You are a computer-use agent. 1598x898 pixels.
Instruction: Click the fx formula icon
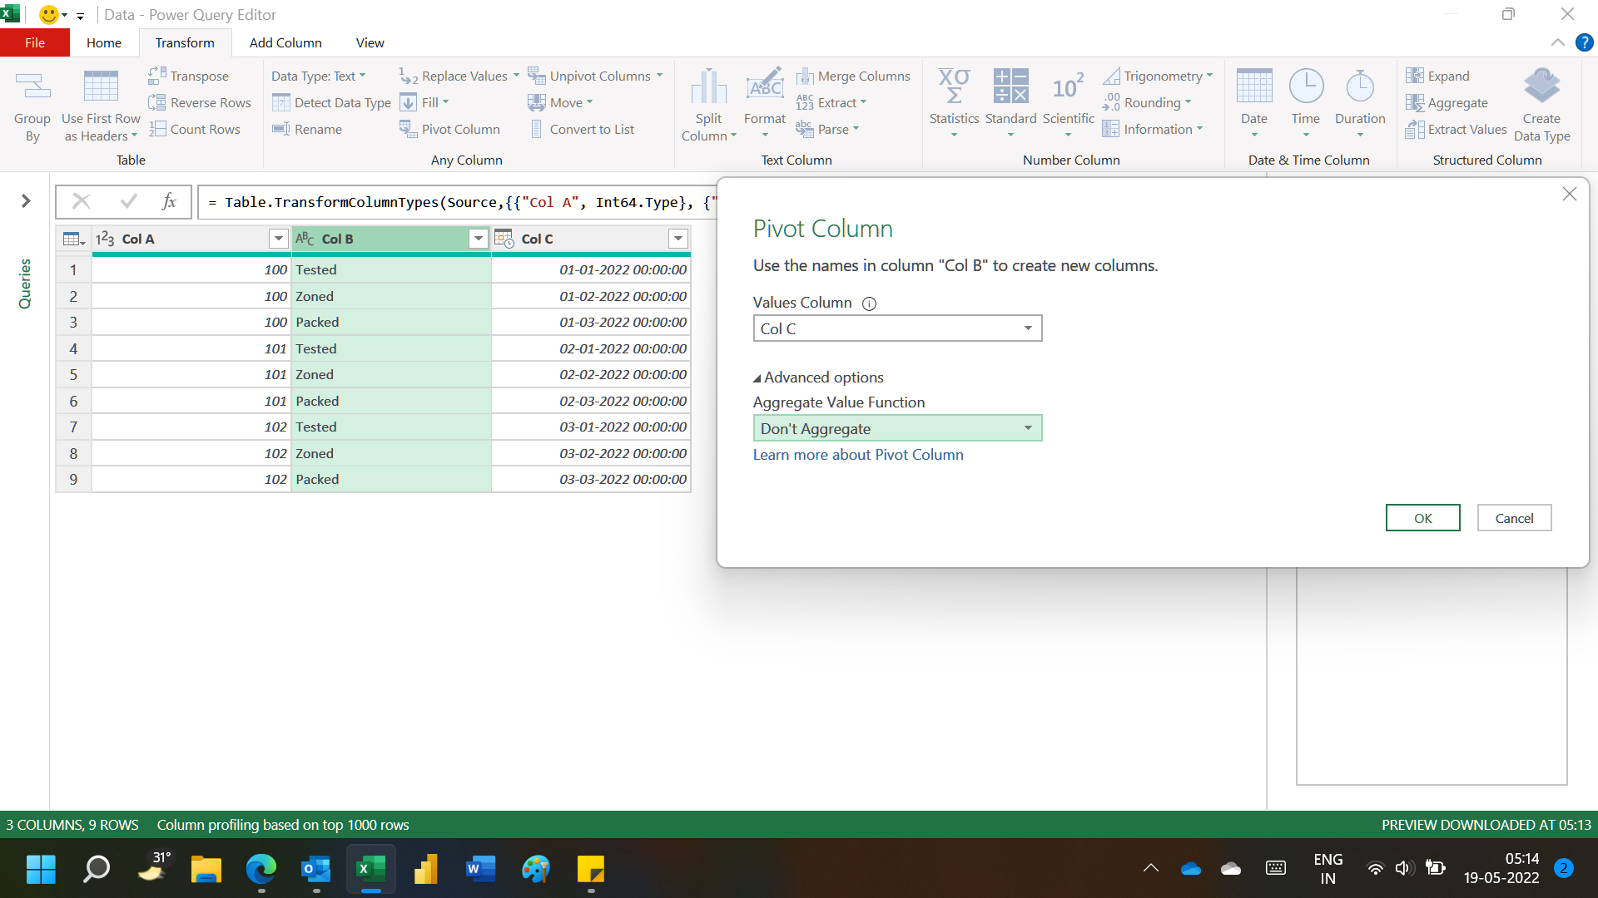[x=169, y=201]
